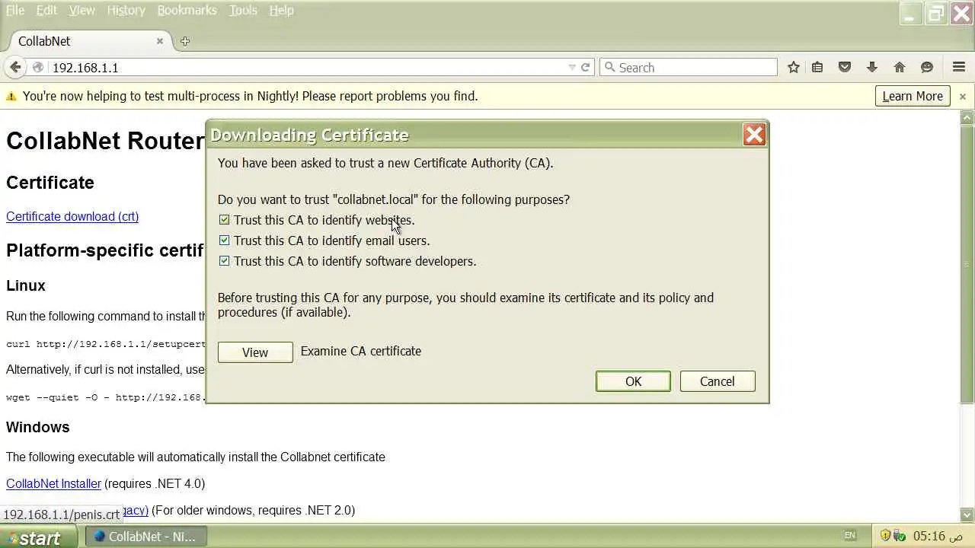Show bookmarks list icon

(817, 68)
